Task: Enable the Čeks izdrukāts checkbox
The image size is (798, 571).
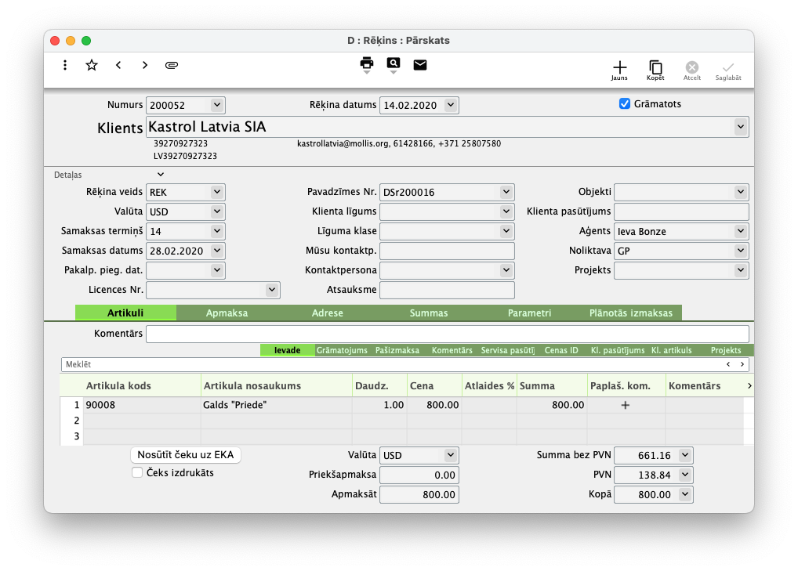Action: pyautogui.click(x=137, y=473)
